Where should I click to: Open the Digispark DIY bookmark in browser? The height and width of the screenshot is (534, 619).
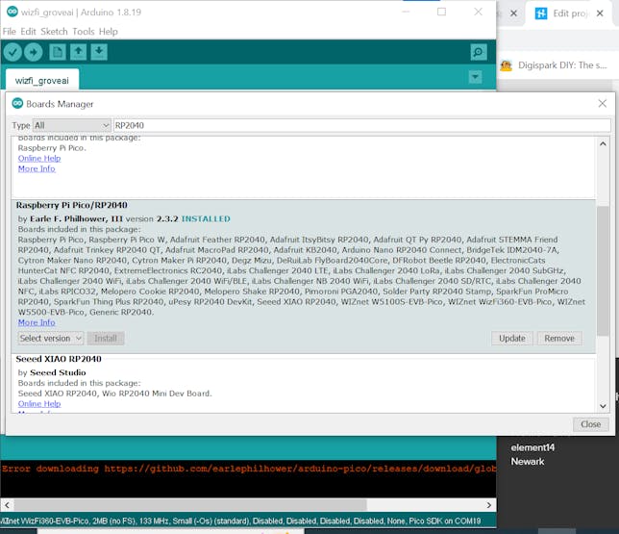pos(554,65)
